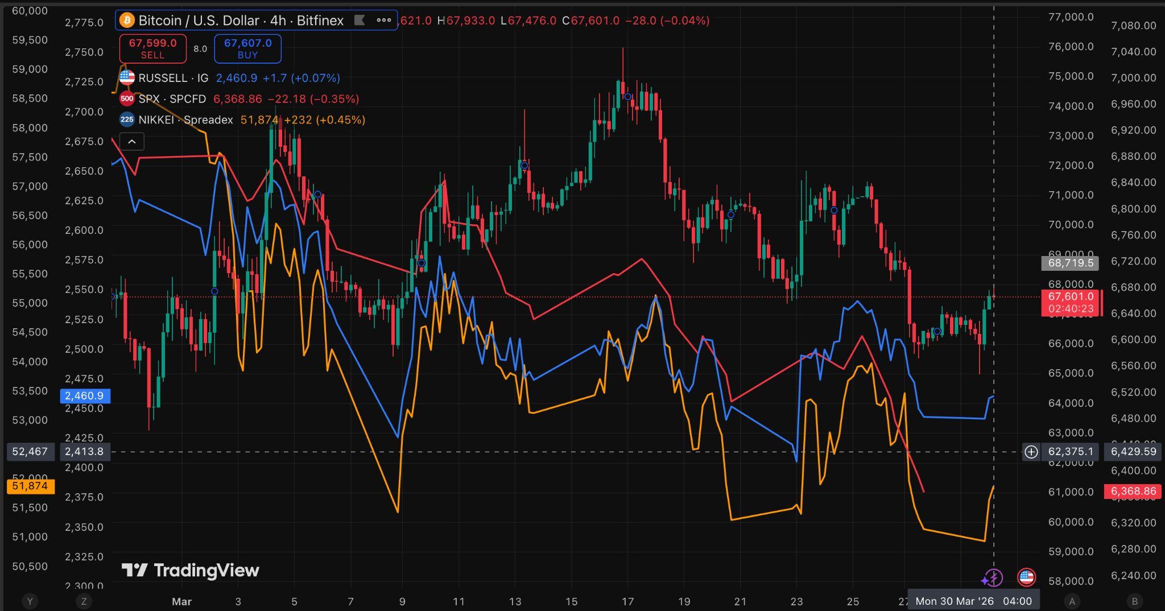Click the change value −28.0 (−0.04%)
Screen dimensions: 1165x611
(x=667, y=20)
